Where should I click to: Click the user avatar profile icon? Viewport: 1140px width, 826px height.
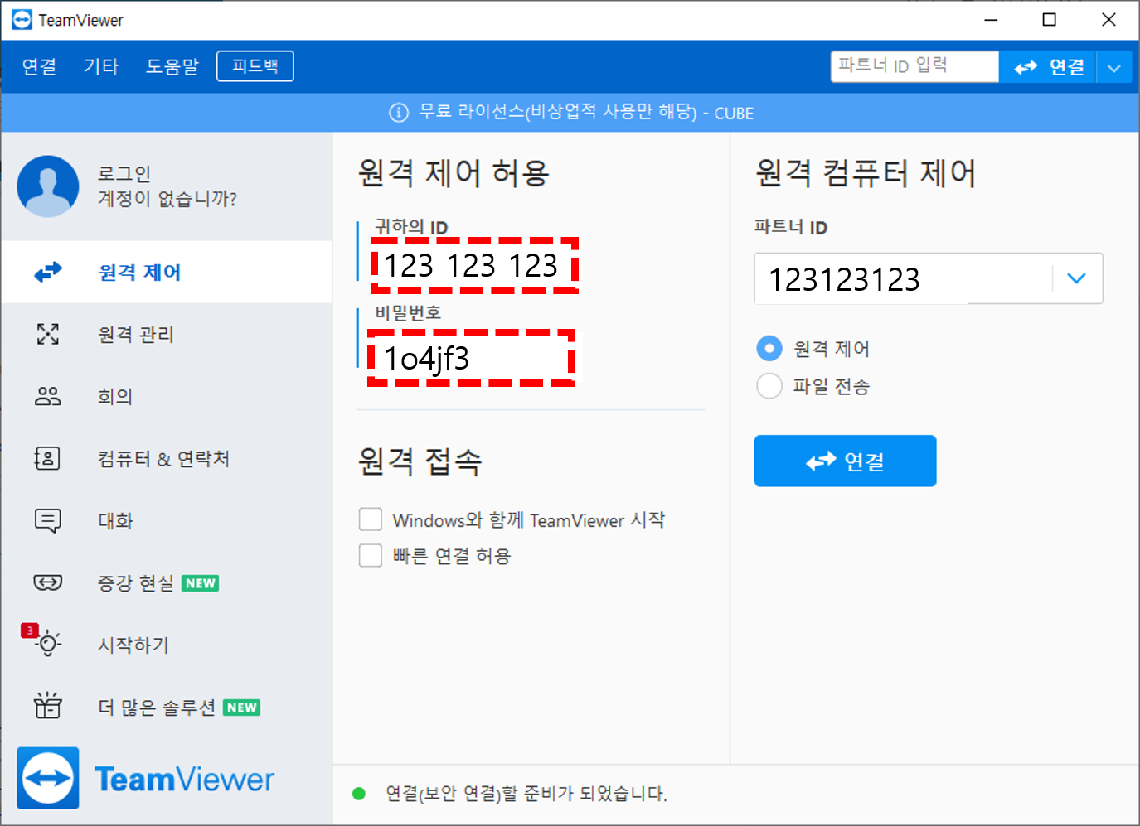click(x=48, y=186)
